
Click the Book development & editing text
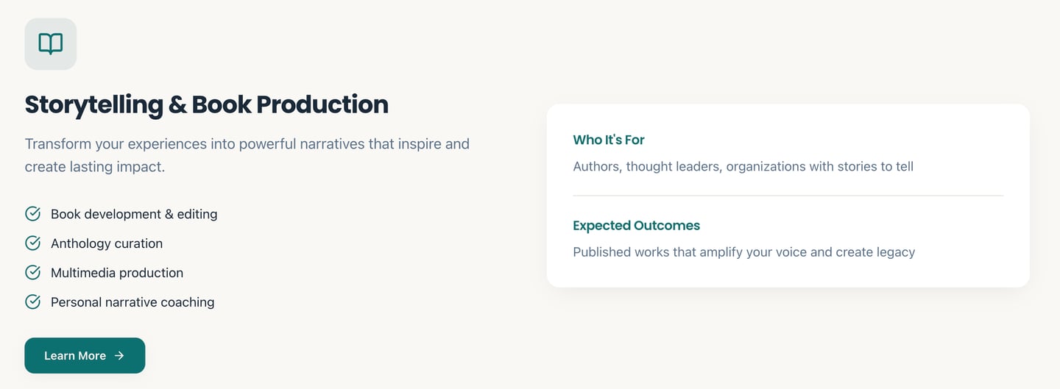pos(134,214)
